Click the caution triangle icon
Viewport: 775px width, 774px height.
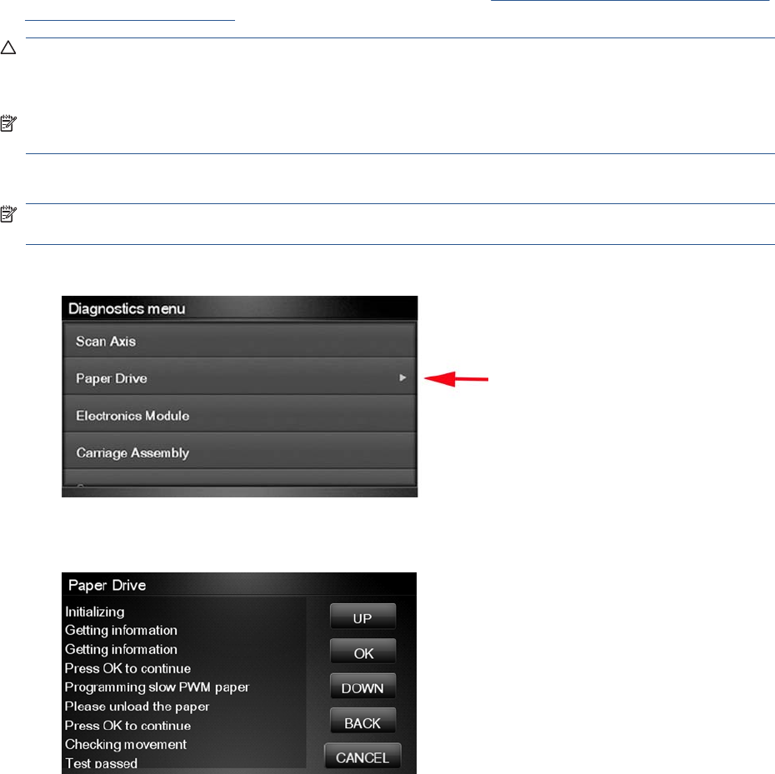[8, 47]
